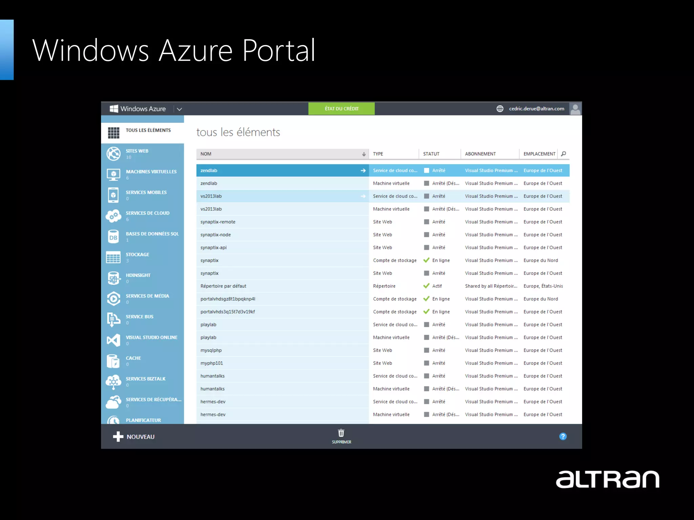This screenshot has width=694, height=520.
Task: Click the Nouveau button
Action: 134,437
